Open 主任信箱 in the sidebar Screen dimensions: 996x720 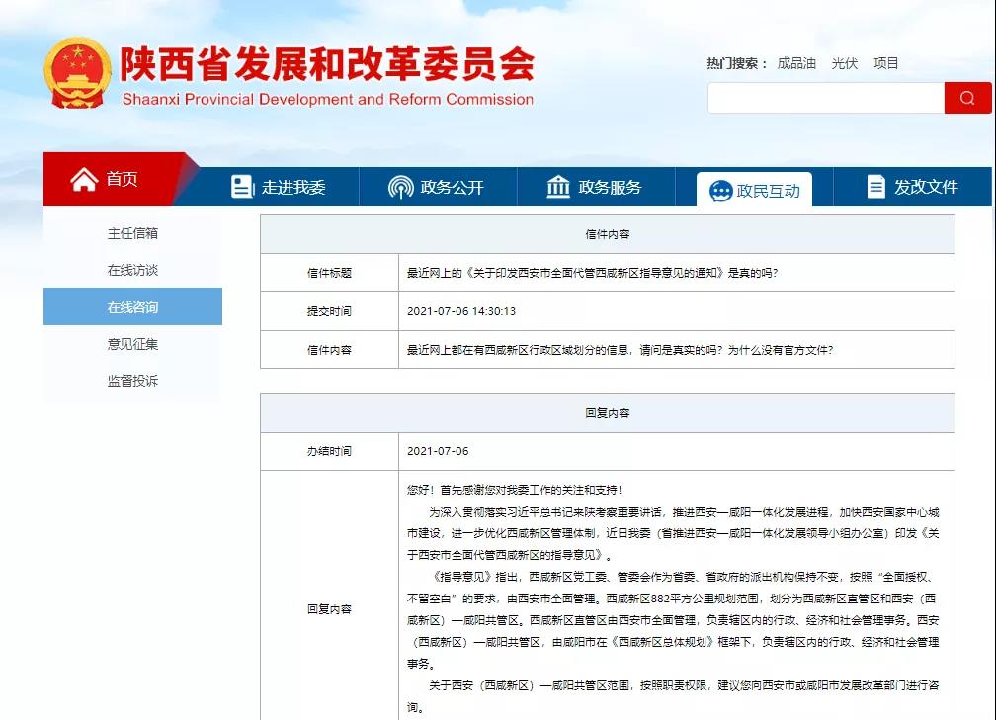(x=132, y=233)
